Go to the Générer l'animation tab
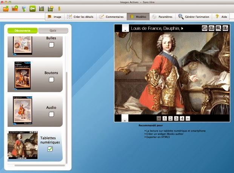The image size is (234, 173). 194,17
